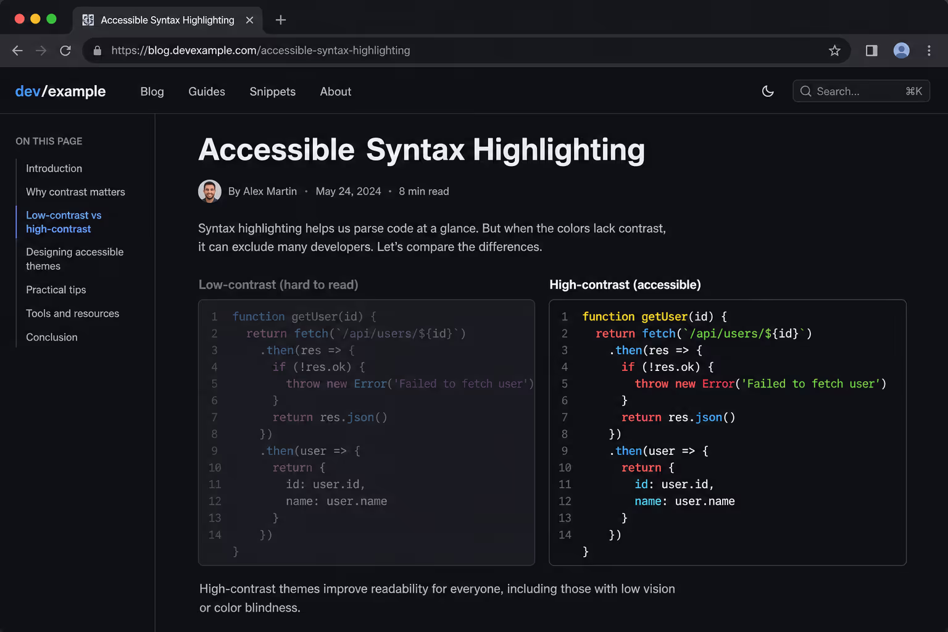Click Alex Martin's author avatar

(x=210, y=191)
